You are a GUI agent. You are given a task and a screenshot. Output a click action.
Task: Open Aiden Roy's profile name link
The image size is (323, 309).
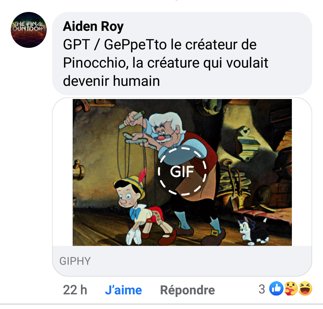(x=93, y=26)
